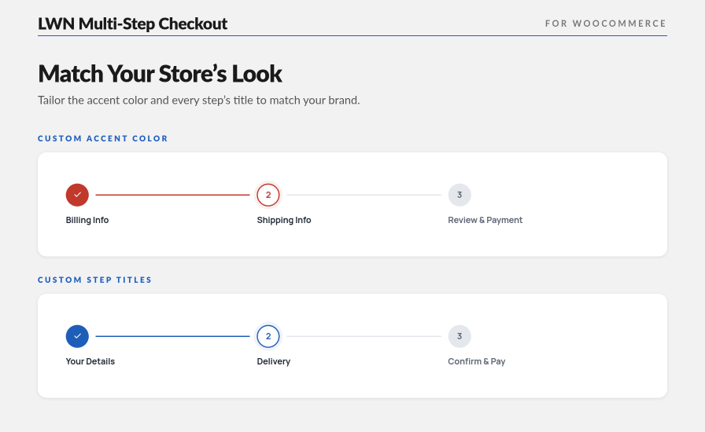Click the gray step 3 circle above Review & Payment
The image size is (705, 432).
(460, 195)
